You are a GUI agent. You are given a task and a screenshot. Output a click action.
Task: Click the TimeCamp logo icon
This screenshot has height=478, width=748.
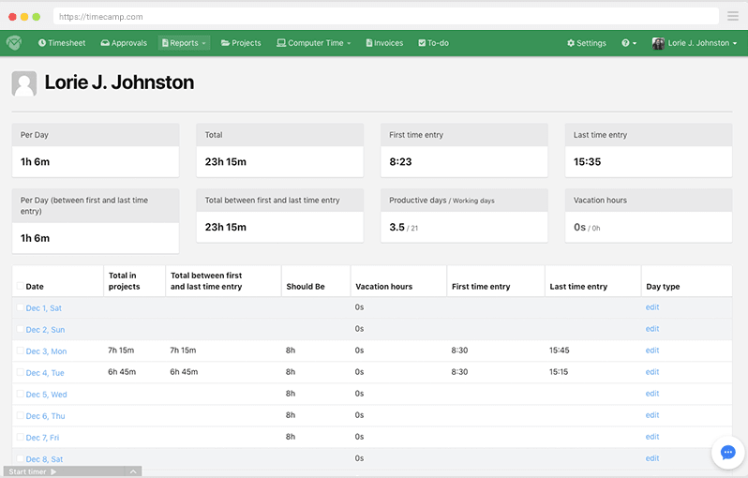click(13, 43)
